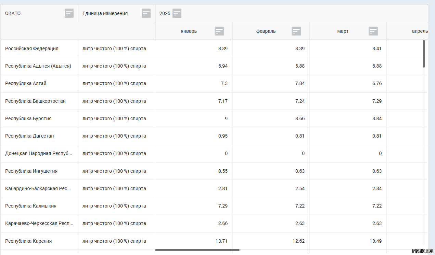Select the truncated Донецкая Народная Республика row
Image resolution: width=435 pixels, height=255 pixels.
tap(39, 153)
